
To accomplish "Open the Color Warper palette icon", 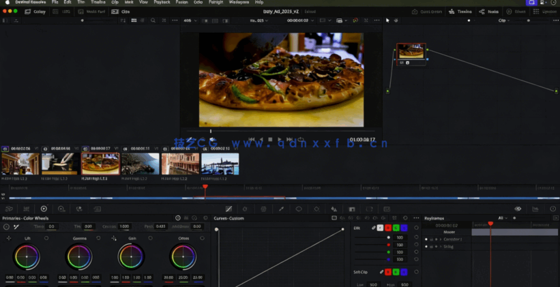I will 263,209.
